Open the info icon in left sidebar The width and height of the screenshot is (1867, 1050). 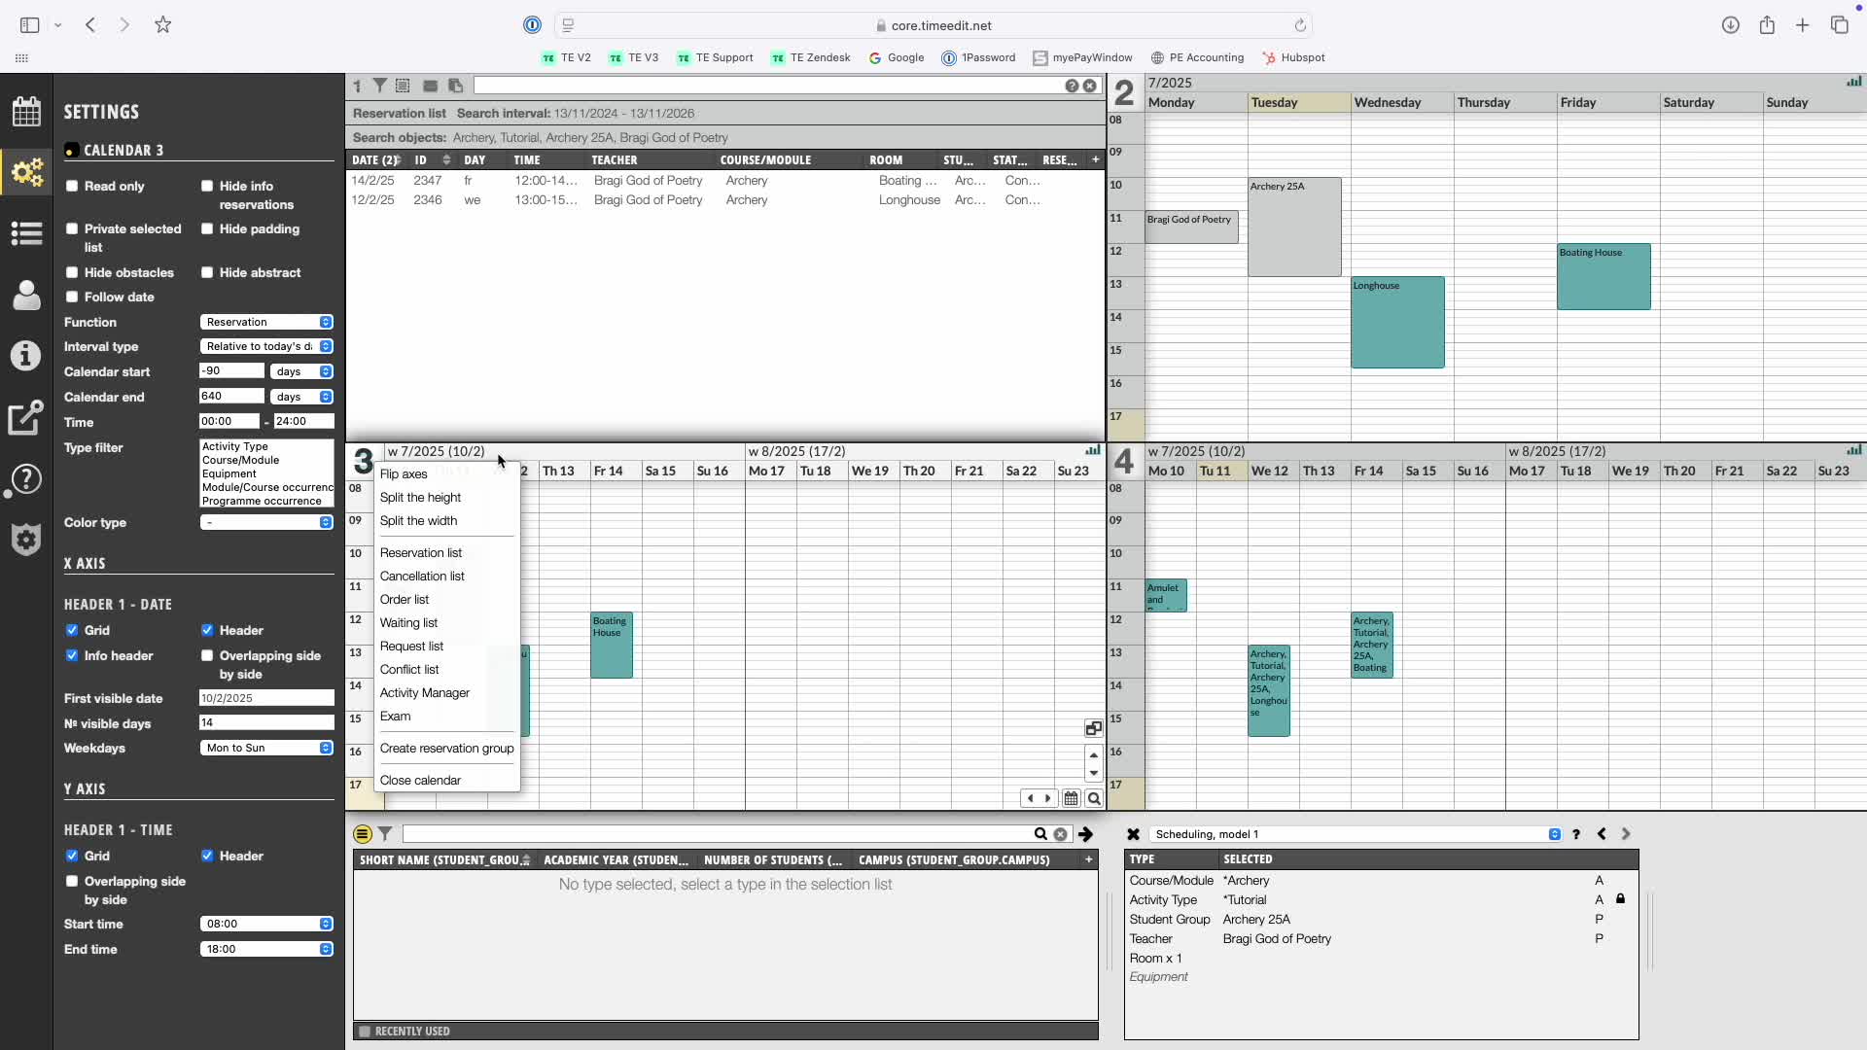click(26, 356)
